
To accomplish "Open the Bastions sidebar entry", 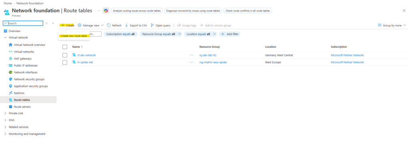I will 19,93.
